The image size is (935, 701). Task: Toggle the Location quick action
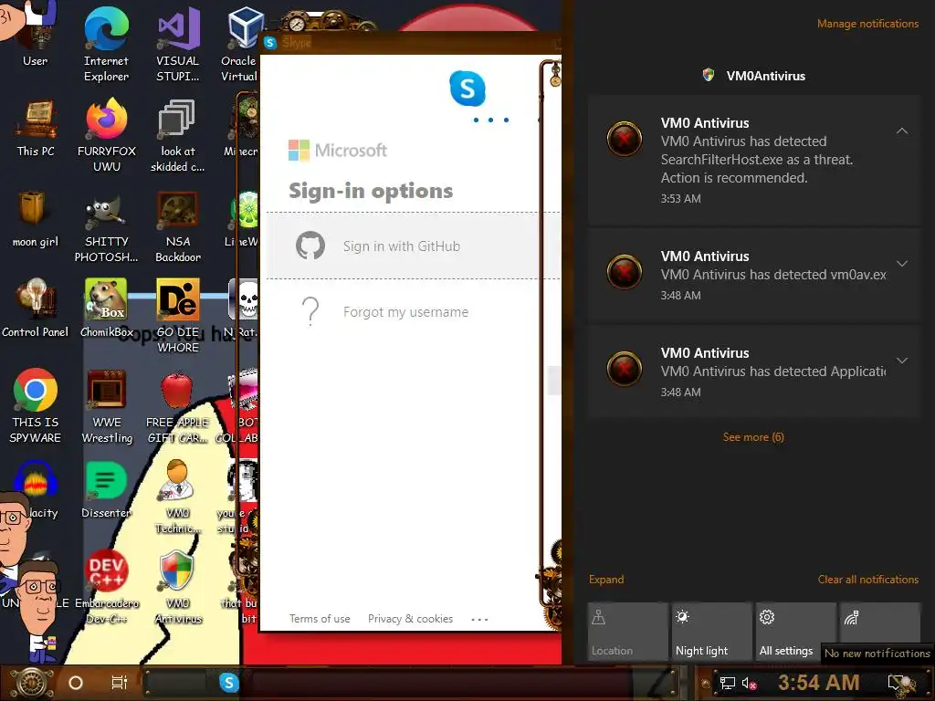[x=627, y=631]
